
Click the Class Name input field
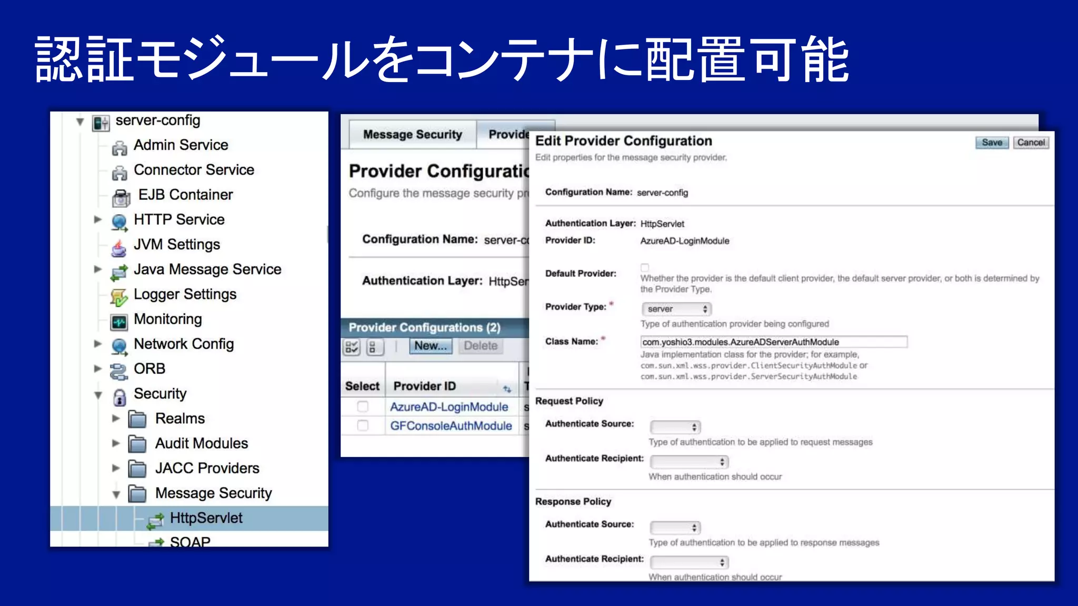pos(773,342)
